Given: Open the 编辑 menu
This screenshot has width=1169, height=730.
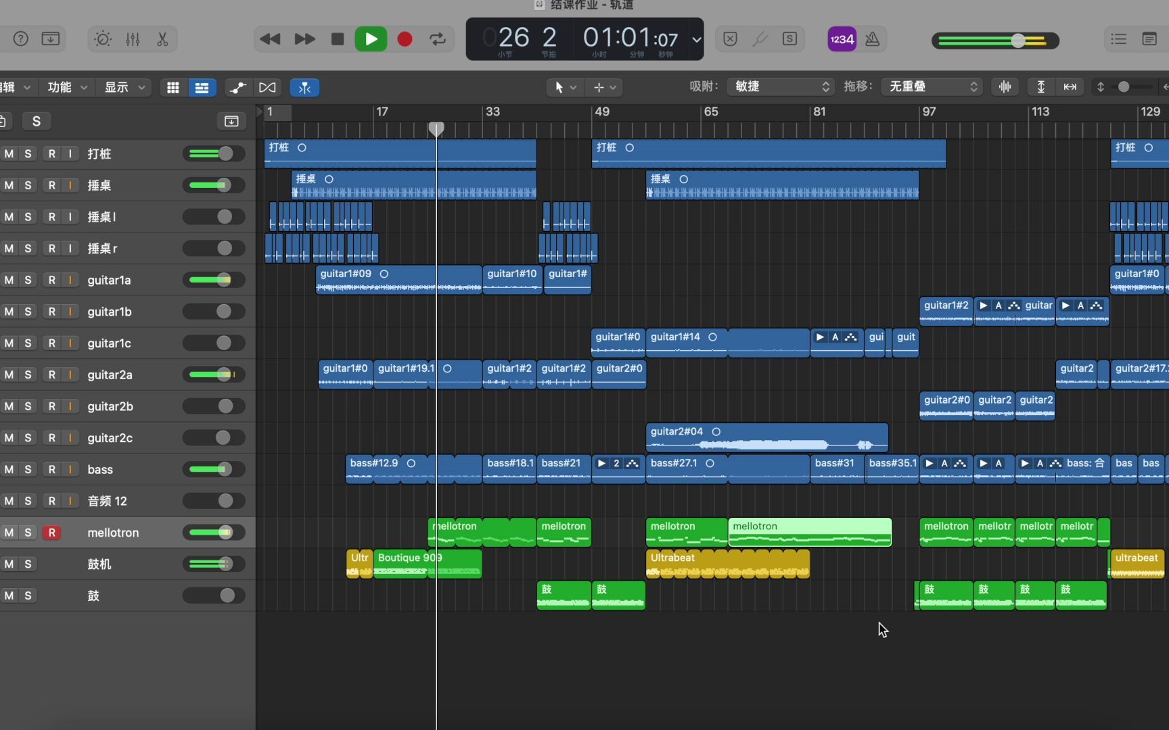Looking at the screenshot, I should click(x=16, y=87).
